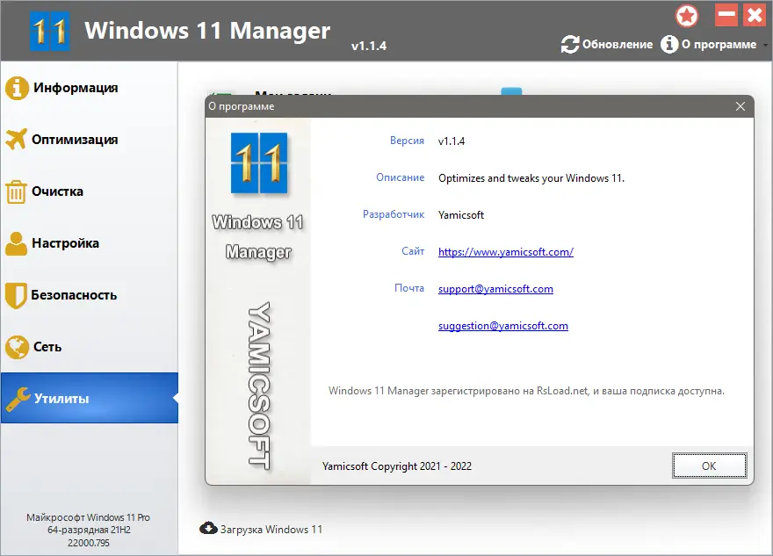Viewport: 773px width, 556px height.
Task: Click the Windows 11 Manager title bar logo
Action: click(x=49, y=29)
